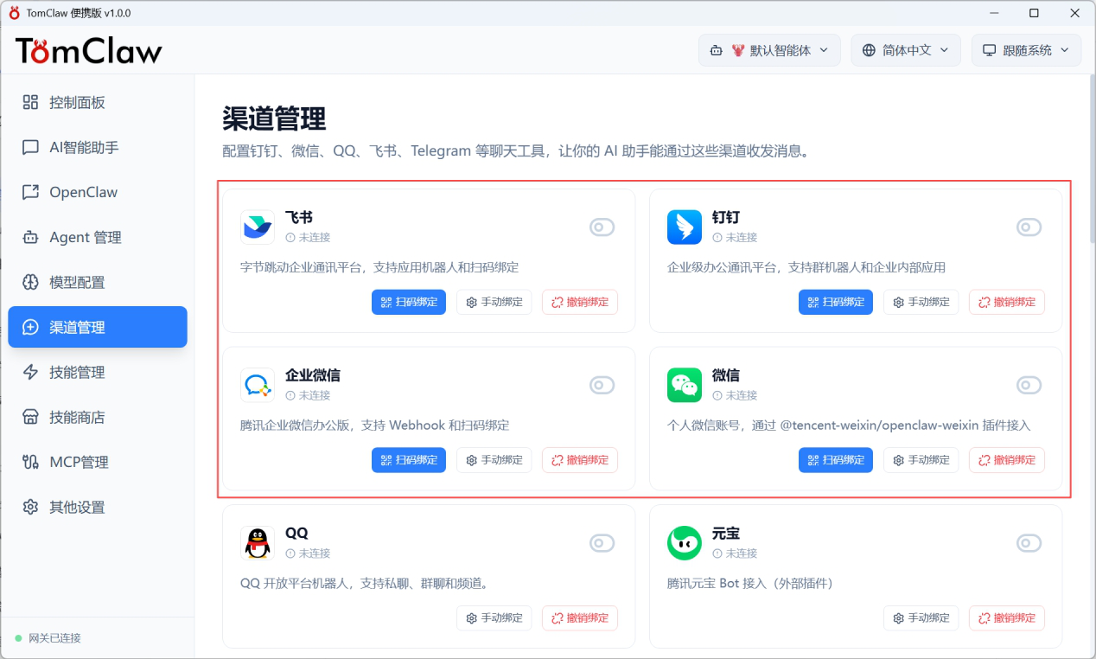Turn on the 企业微信 channel switch
This screenshot has width=1096, height=659.
pos(602,385)
